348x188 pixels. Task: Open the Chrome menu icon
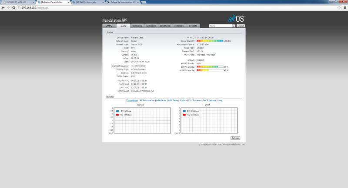[x=345, y=7]
